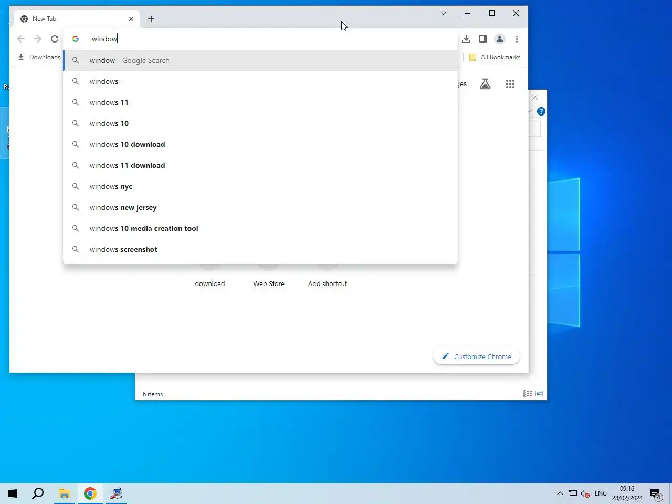Click the Chrome forward arrow
This screenshot has width=672, height=504.
click(38, 39)
